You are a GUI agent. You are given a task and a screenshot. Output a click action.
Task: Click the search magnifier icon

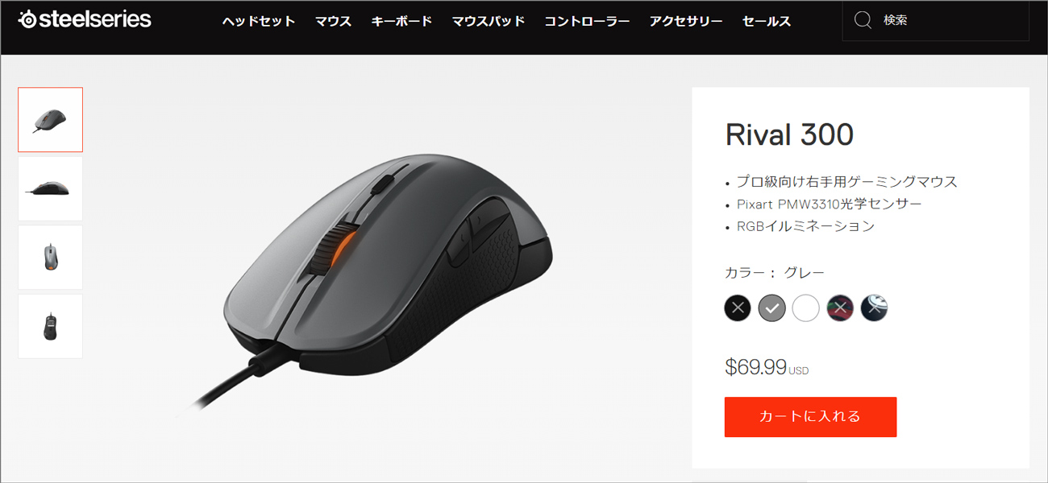coord(863,20)
